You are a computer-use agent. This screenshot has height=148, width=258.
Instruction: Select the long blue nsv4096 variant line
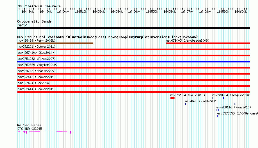point(210,104)
